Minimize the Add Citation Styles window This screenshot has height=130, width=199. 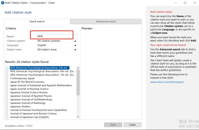176,3
